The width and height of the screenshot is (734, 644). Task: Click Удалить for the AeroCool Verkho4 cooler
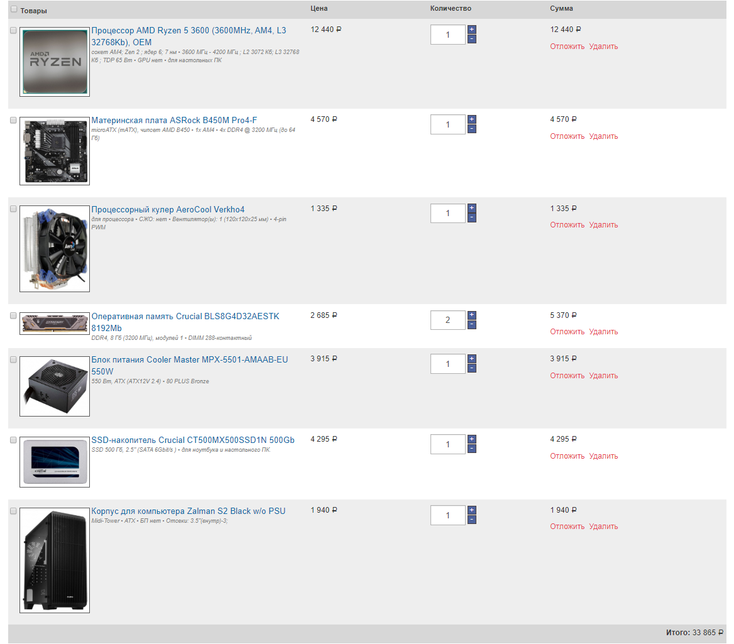pyautogui.click(x=603, y=225)
